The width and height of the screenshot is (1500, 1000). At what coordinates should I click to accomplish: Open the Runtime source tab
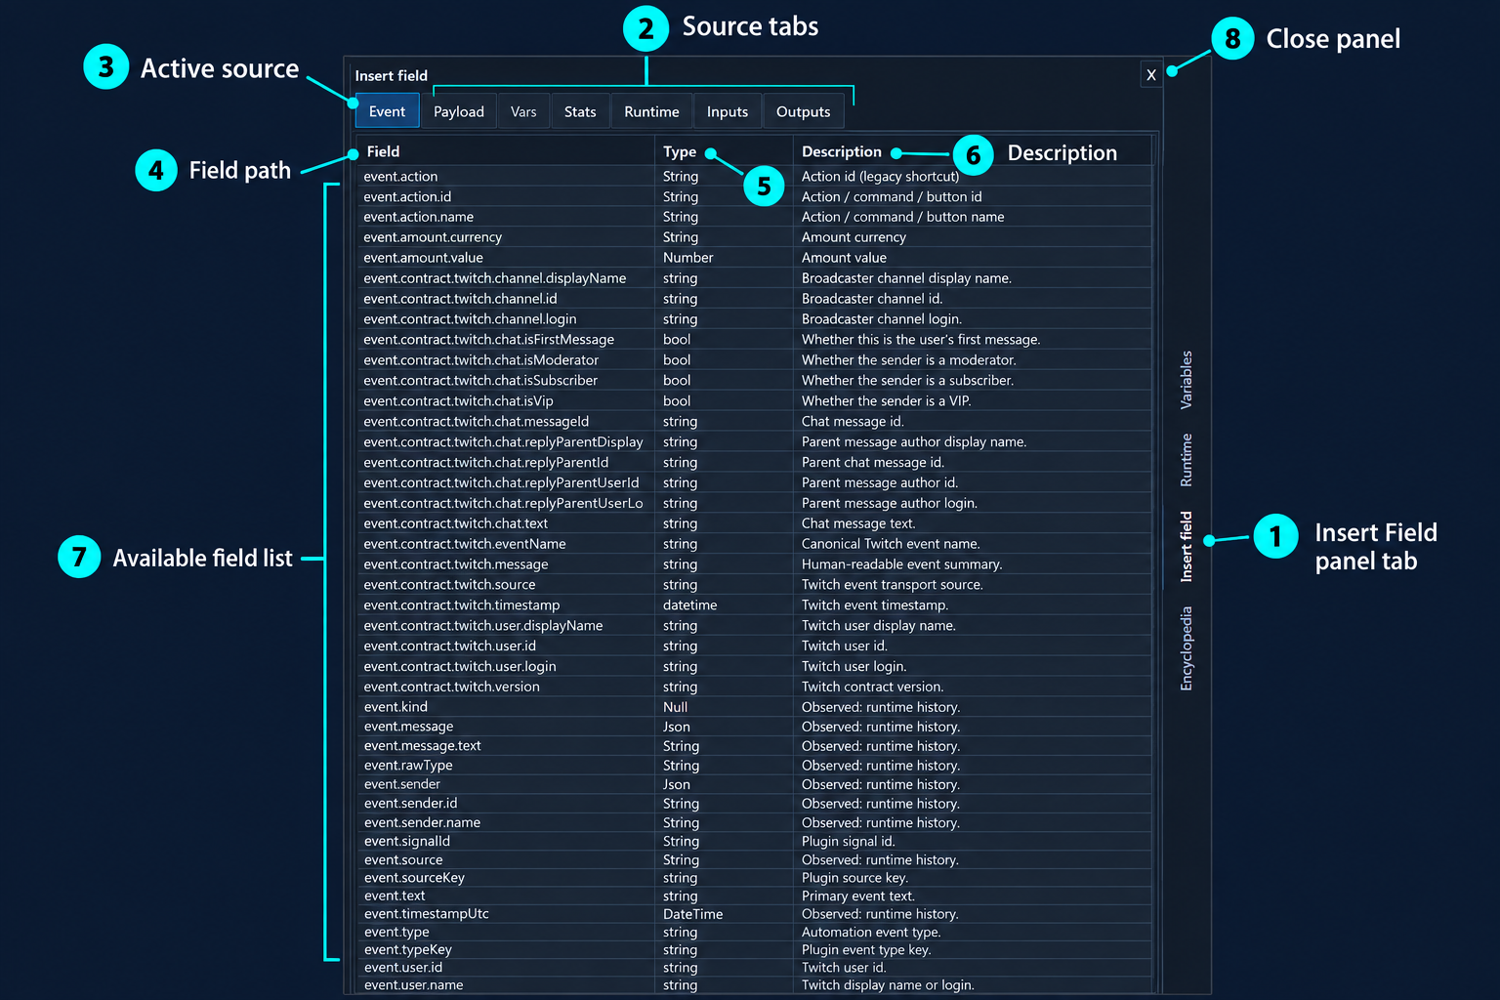point(651,111)
